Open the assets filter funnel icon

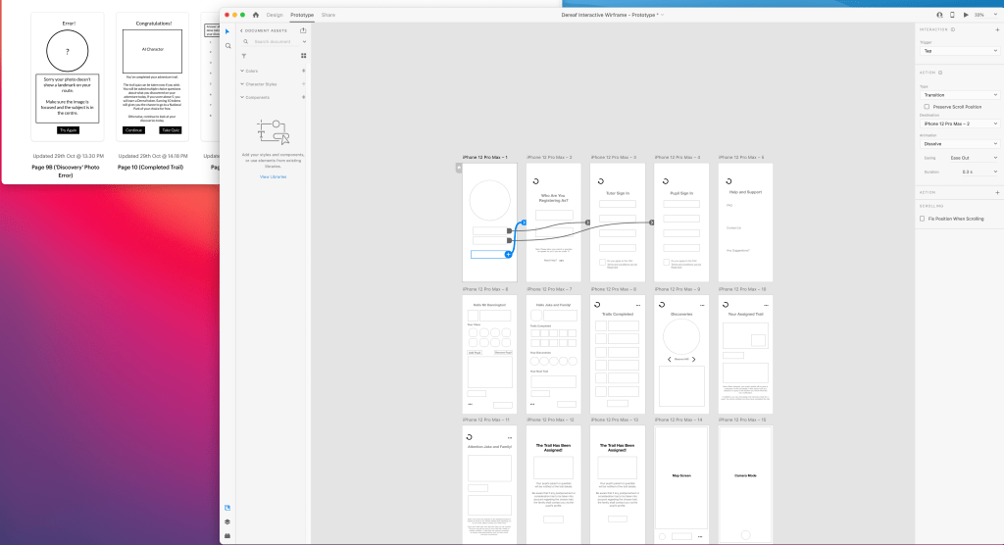click(244, 56)
